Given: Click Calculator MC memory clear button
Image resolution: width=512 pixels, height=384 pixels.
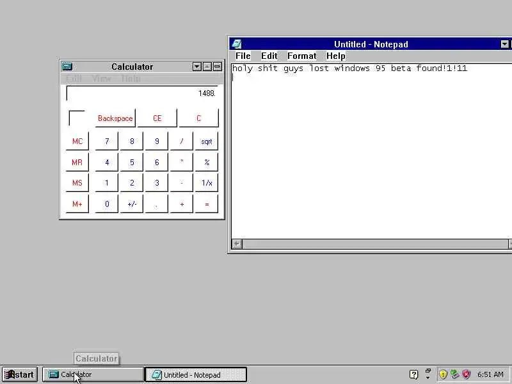Looking at the screenshot, I should click(x=77, y=141).
